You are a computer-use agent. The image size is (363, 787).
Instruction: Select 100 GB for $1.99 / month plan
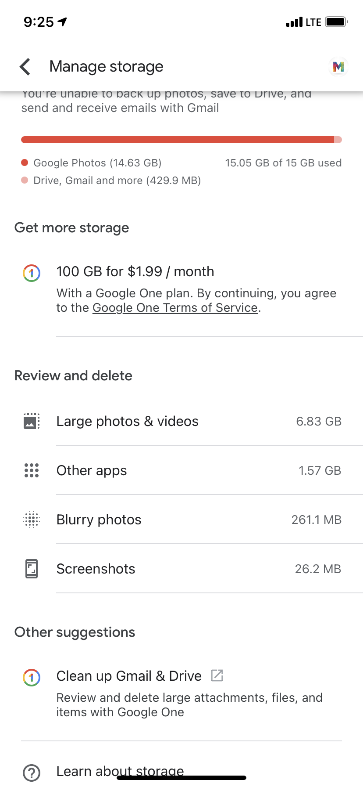[x=135, y=272]
